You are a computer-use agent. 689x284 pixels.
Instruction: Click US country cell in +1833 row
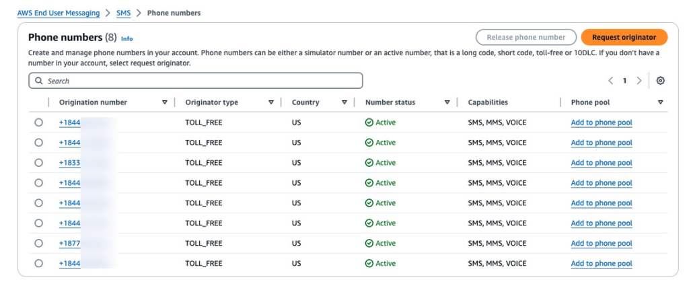(296, 163)
